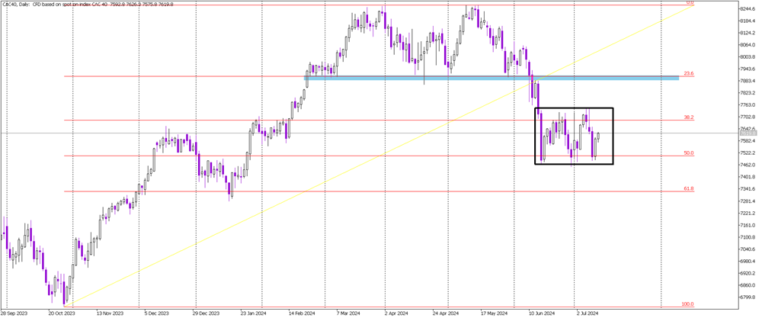Click the 6920.2 price axis label
The height and width of the screenshot is (318, 762).
[747, 273]
